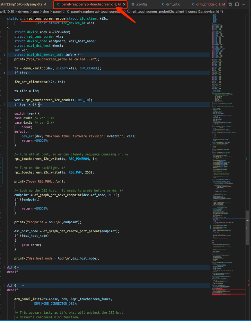Open the drivers breadcrumb folder
The width and height of the screenshot is (251, 321).
tap(23, 12)
